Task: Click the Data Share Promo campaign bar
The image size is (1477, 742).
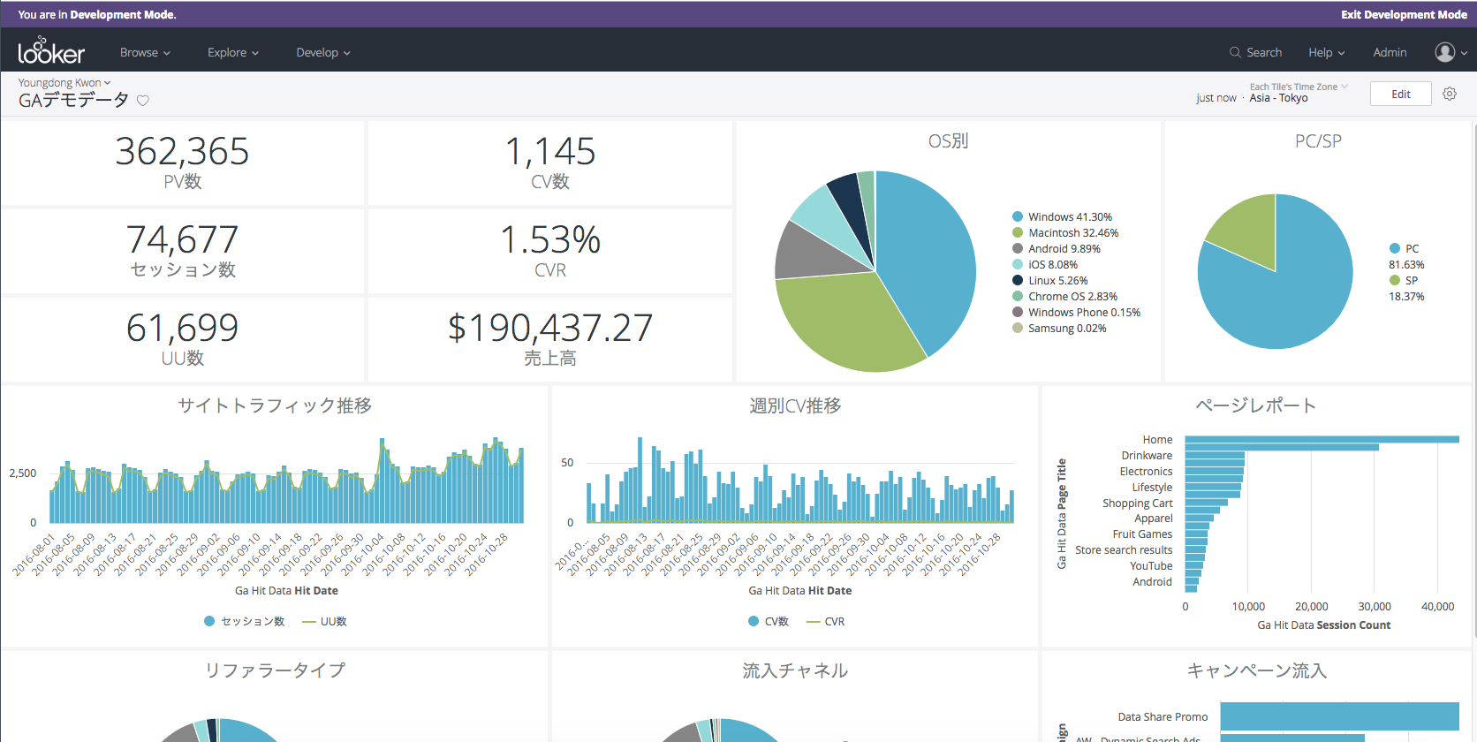Action: (x=1339, y=716)
